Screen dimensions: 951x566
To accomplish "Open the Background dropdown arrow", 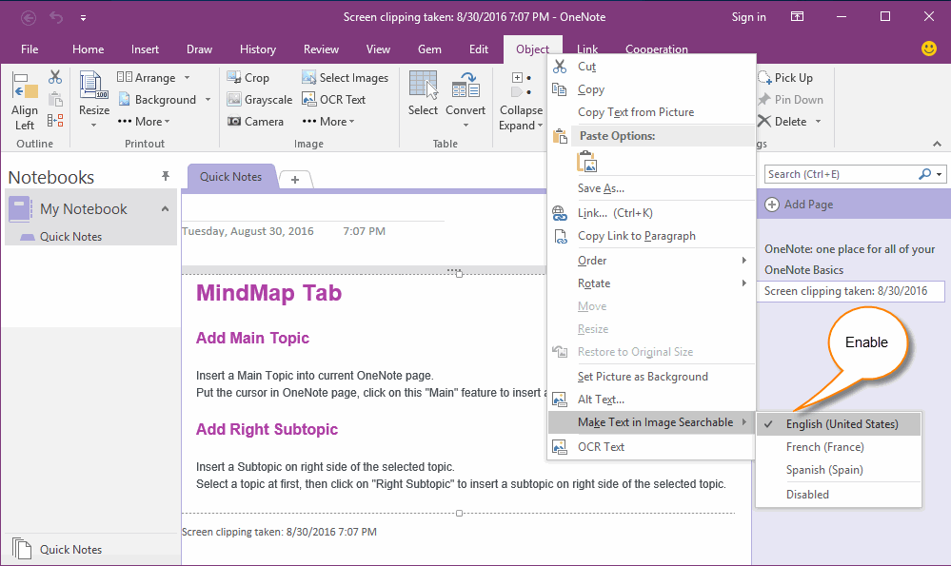I will 208,99.
